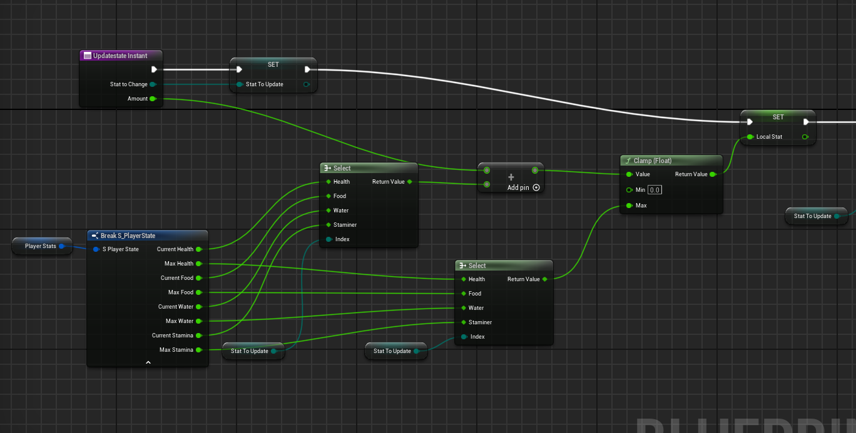
Task: Click the Clamp Min input pin
Action: (629, 190)
